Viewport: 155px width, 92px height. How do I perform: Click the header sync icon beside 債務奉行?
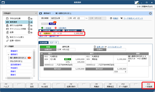coord(40,13)
